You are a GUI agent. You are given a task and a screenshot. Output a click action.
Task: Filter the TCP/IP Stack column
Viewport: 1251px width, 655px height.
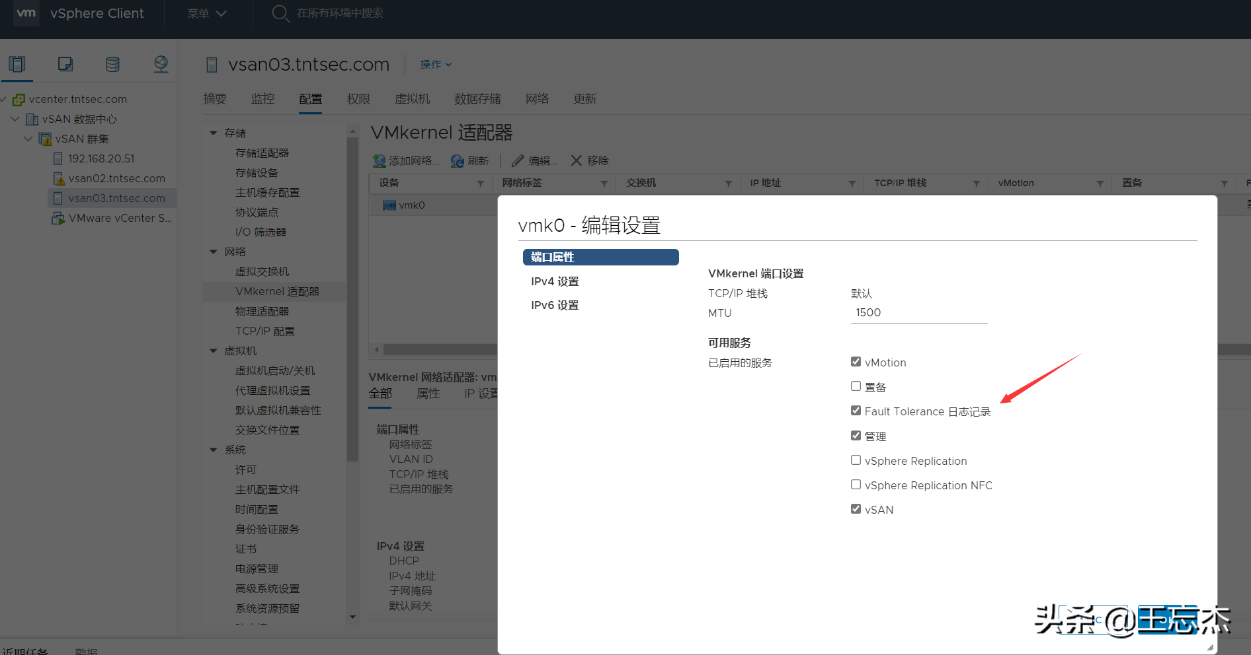pos(976,184)
